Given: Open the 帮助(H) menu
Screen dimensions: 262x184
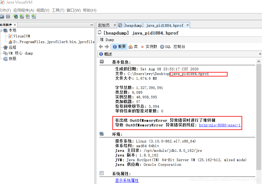Looking at the screenshot, I should [90, 10].
